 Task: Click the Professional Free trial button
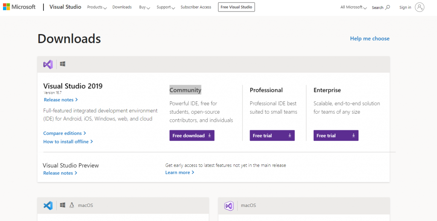tap(272, 135)
